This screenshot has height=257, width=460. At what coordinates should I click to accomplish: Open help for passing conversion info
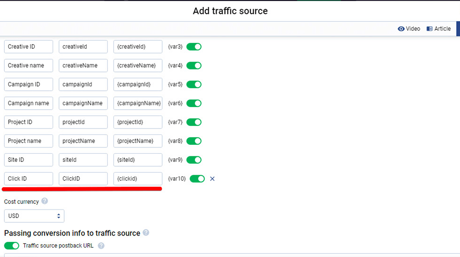click(146, 233)
